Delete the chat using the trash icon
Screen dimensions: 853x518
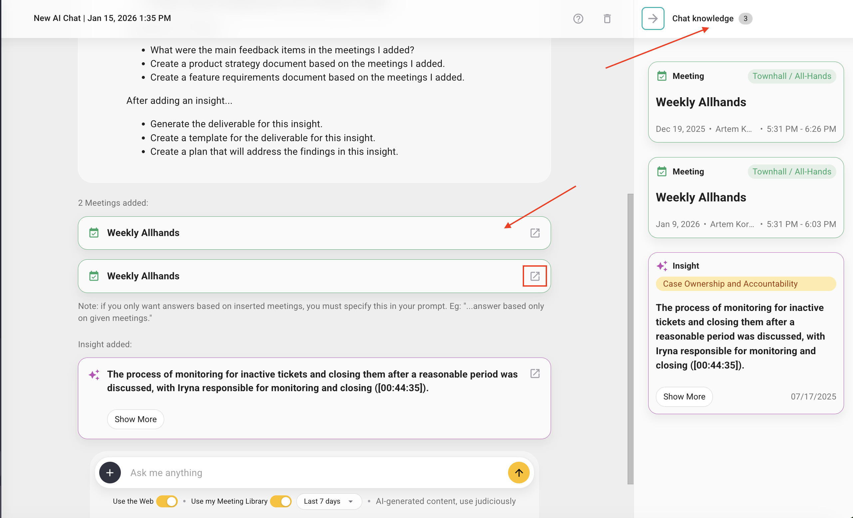[608, 19]
